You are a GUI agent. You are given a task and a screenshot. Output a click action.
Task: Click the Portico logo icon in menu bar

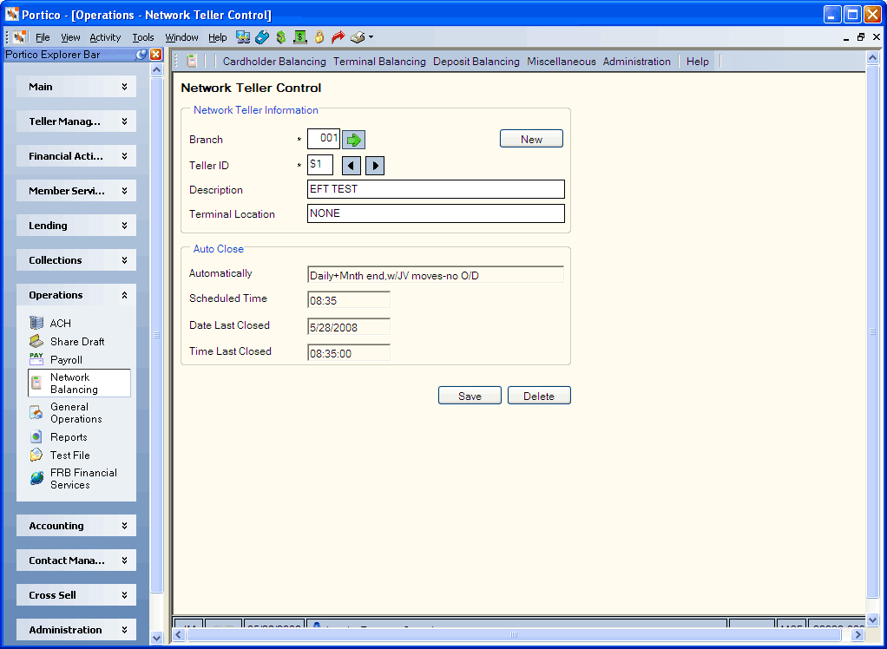point(20,37)
